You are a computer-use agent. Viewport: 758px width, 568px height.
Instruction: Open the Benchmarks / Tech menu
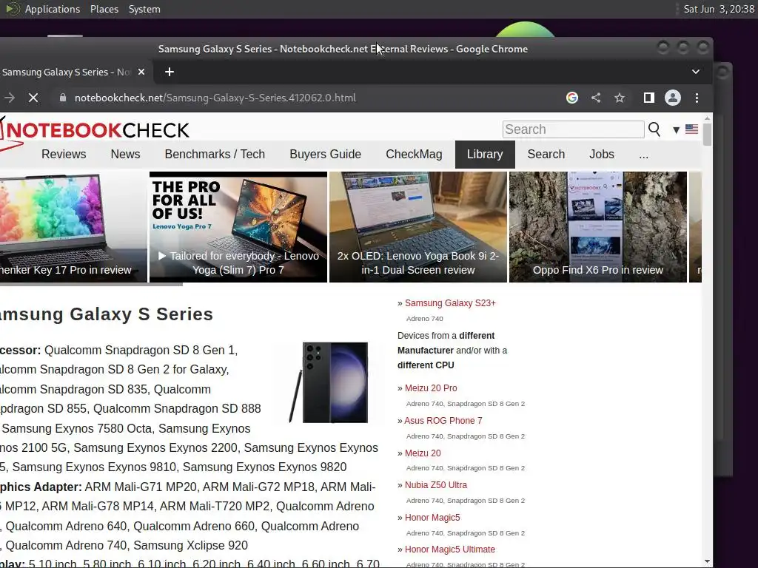coord(215,154)
